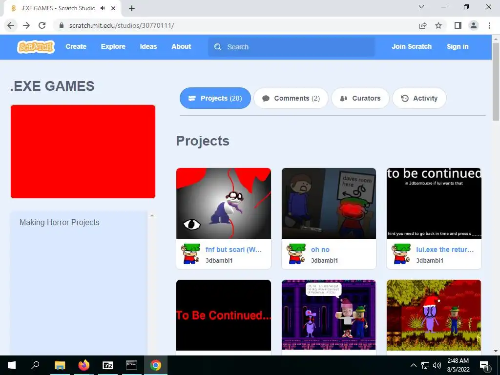The width and height of the screenshot is (500, 375).
Task: Open the purple castle project thumbnail
Action: [x=329, y=315]
